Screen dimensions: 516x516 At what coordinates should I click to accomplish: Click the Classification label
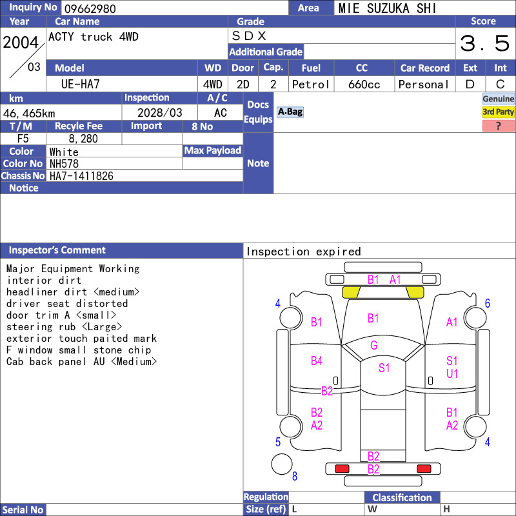402,497
